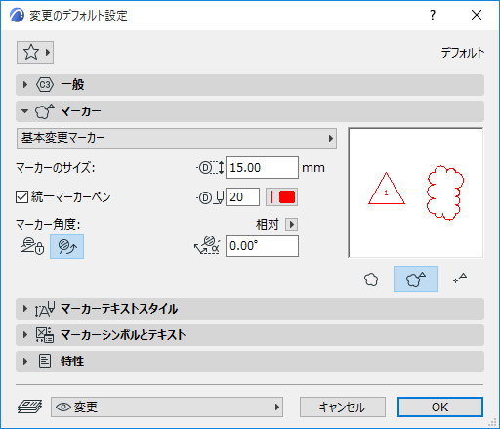Expand the 特性 panel

tap(250, 362)
